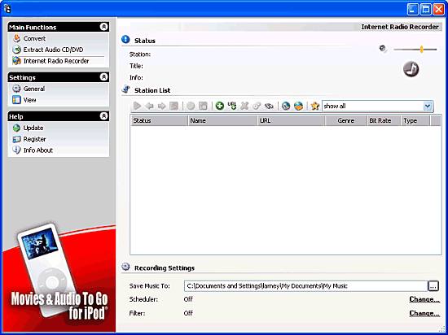Collapse the Settings panel
Screen dimensions: 448x335
click(x=104, y=77)
